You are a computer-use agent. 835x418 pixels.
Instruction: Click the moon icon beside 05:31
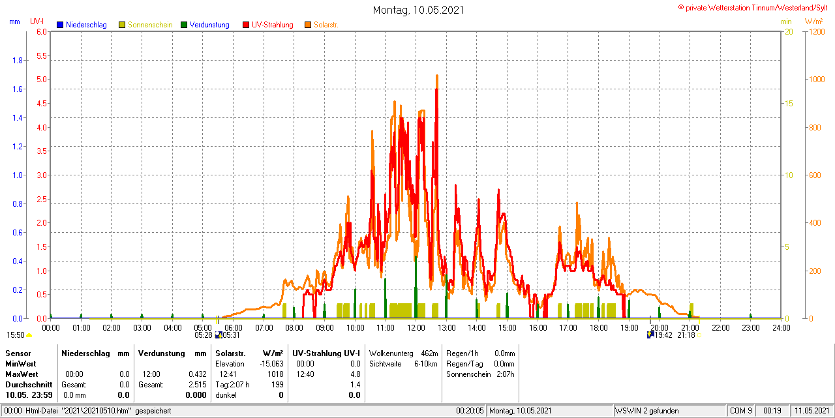(219, 335)
